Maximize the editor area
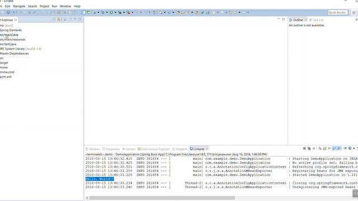The width and height of the screenshot is (358, 201). [x=284, y=20]
